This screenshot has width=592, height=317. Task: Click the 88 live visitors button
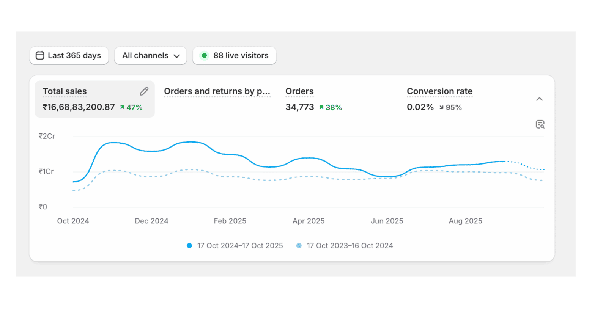[234, 55]
